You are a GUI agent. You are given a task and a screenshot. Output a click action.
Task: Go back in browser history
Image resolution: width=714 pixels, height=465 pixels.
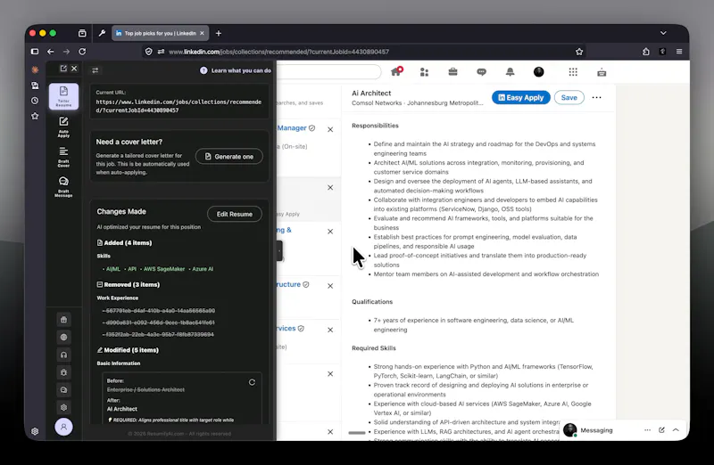pyautogui.click(x=51, y=52)
